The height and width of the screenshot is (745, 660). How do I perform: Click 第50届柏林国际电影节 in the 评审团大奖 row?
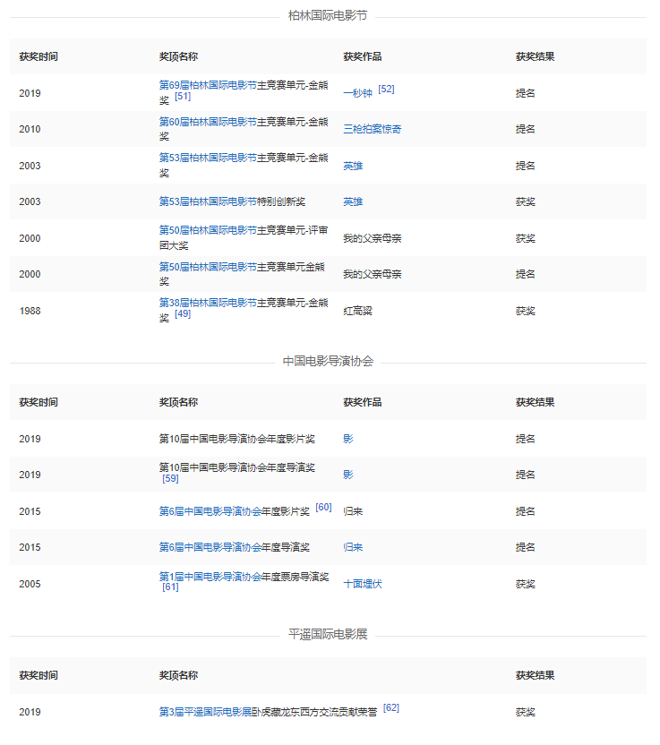pos(208,231)
